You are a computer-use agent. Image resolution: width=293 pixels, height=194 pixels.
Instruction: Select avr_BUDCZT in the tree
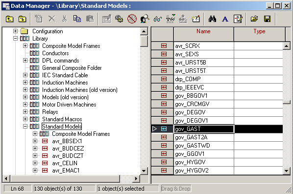[x=68, y=156]
